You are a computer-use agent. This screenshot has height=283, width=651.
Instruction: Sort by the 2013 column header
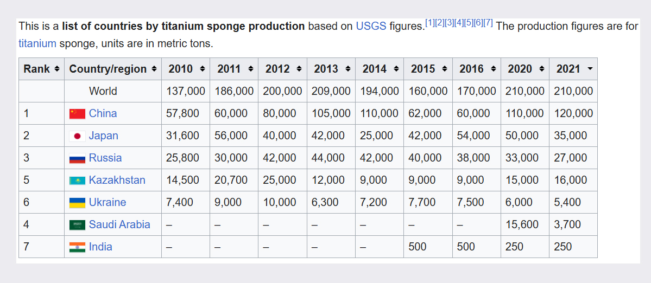click(331, 69)
